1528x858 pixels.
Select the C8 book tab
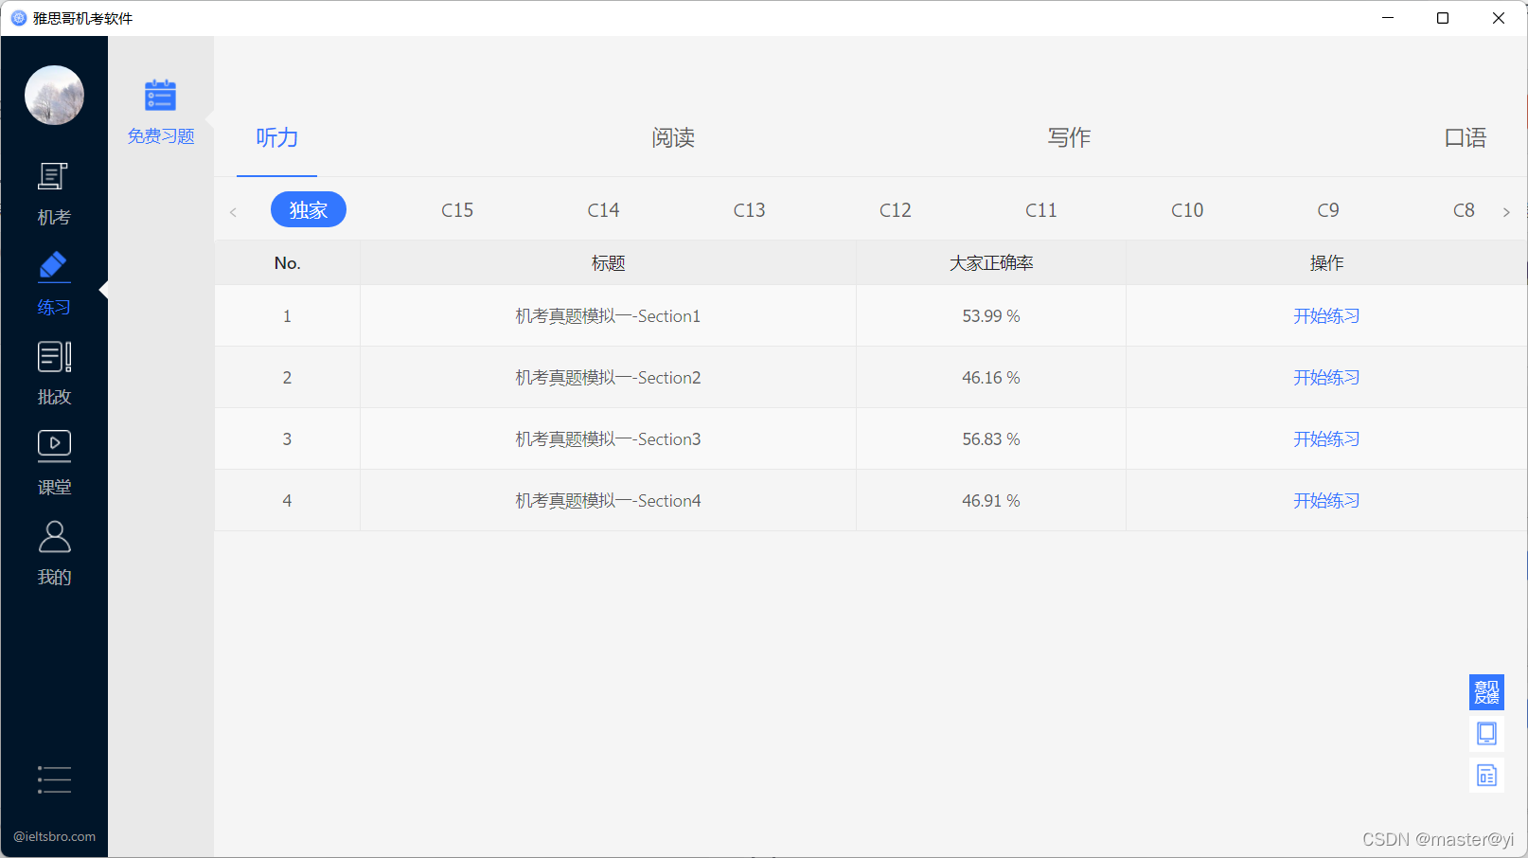1464,210
